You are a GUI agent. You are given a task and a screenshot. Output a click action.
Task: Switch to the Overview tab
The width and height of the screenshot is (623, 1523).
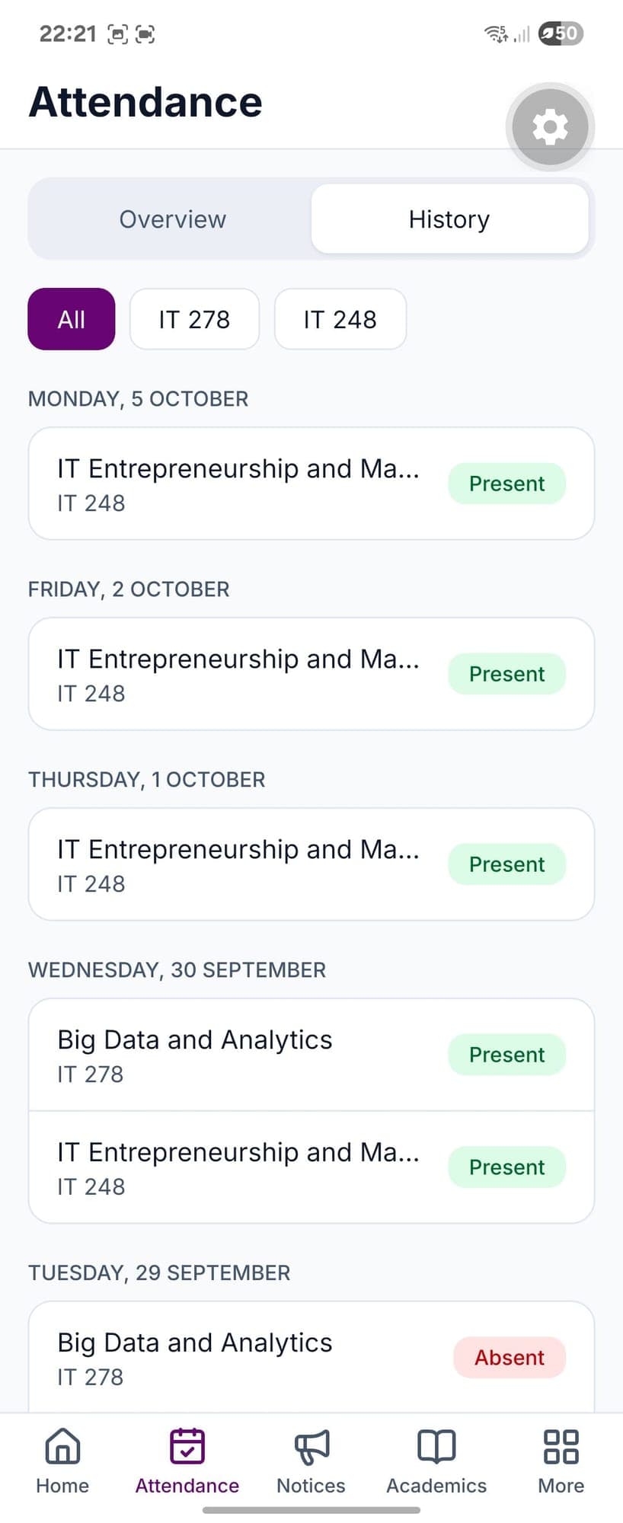pyautogui.click(x=172, y=219)
